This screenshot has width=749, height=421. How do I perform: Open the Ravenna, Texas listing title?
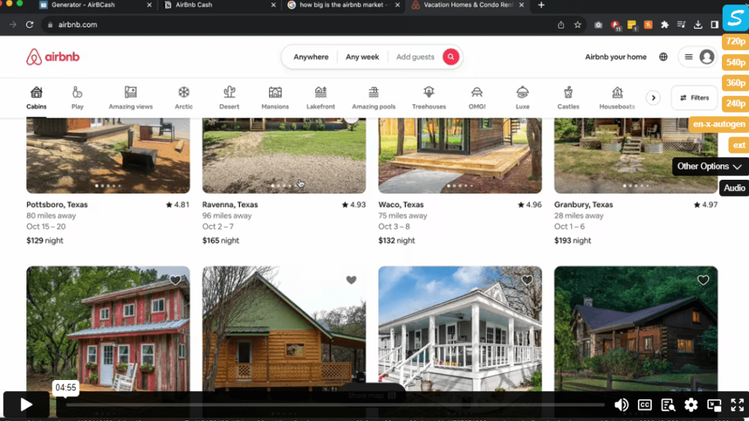coord(230,205)
